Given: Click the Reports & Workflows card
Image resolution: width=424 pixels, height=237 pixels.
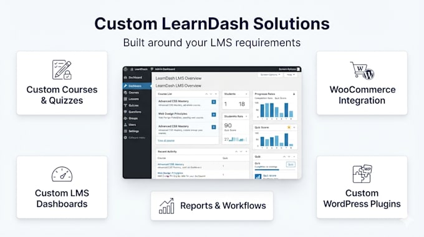Looking at the screenshot, I should 212,206.
